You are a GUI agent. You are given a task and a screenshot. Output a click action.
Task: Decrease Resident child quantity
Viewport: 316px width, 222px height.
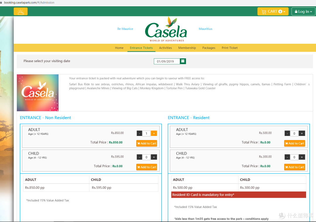click(x=287, y=157)
